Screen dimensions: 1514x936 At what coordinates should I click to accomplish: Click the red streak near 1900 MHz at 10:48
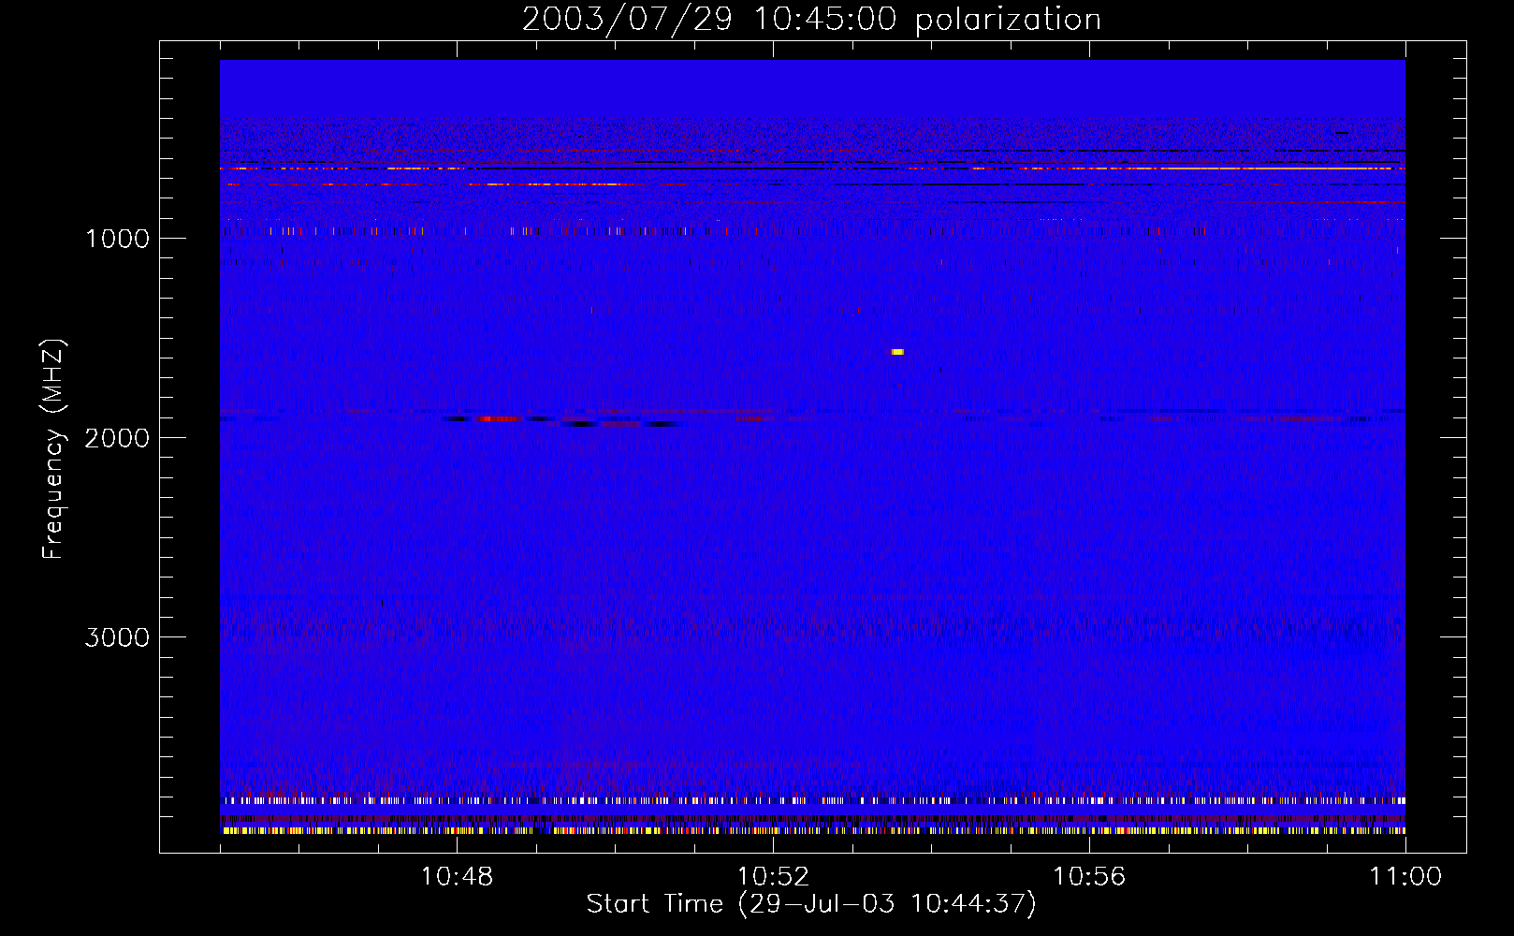click(498, 418)
